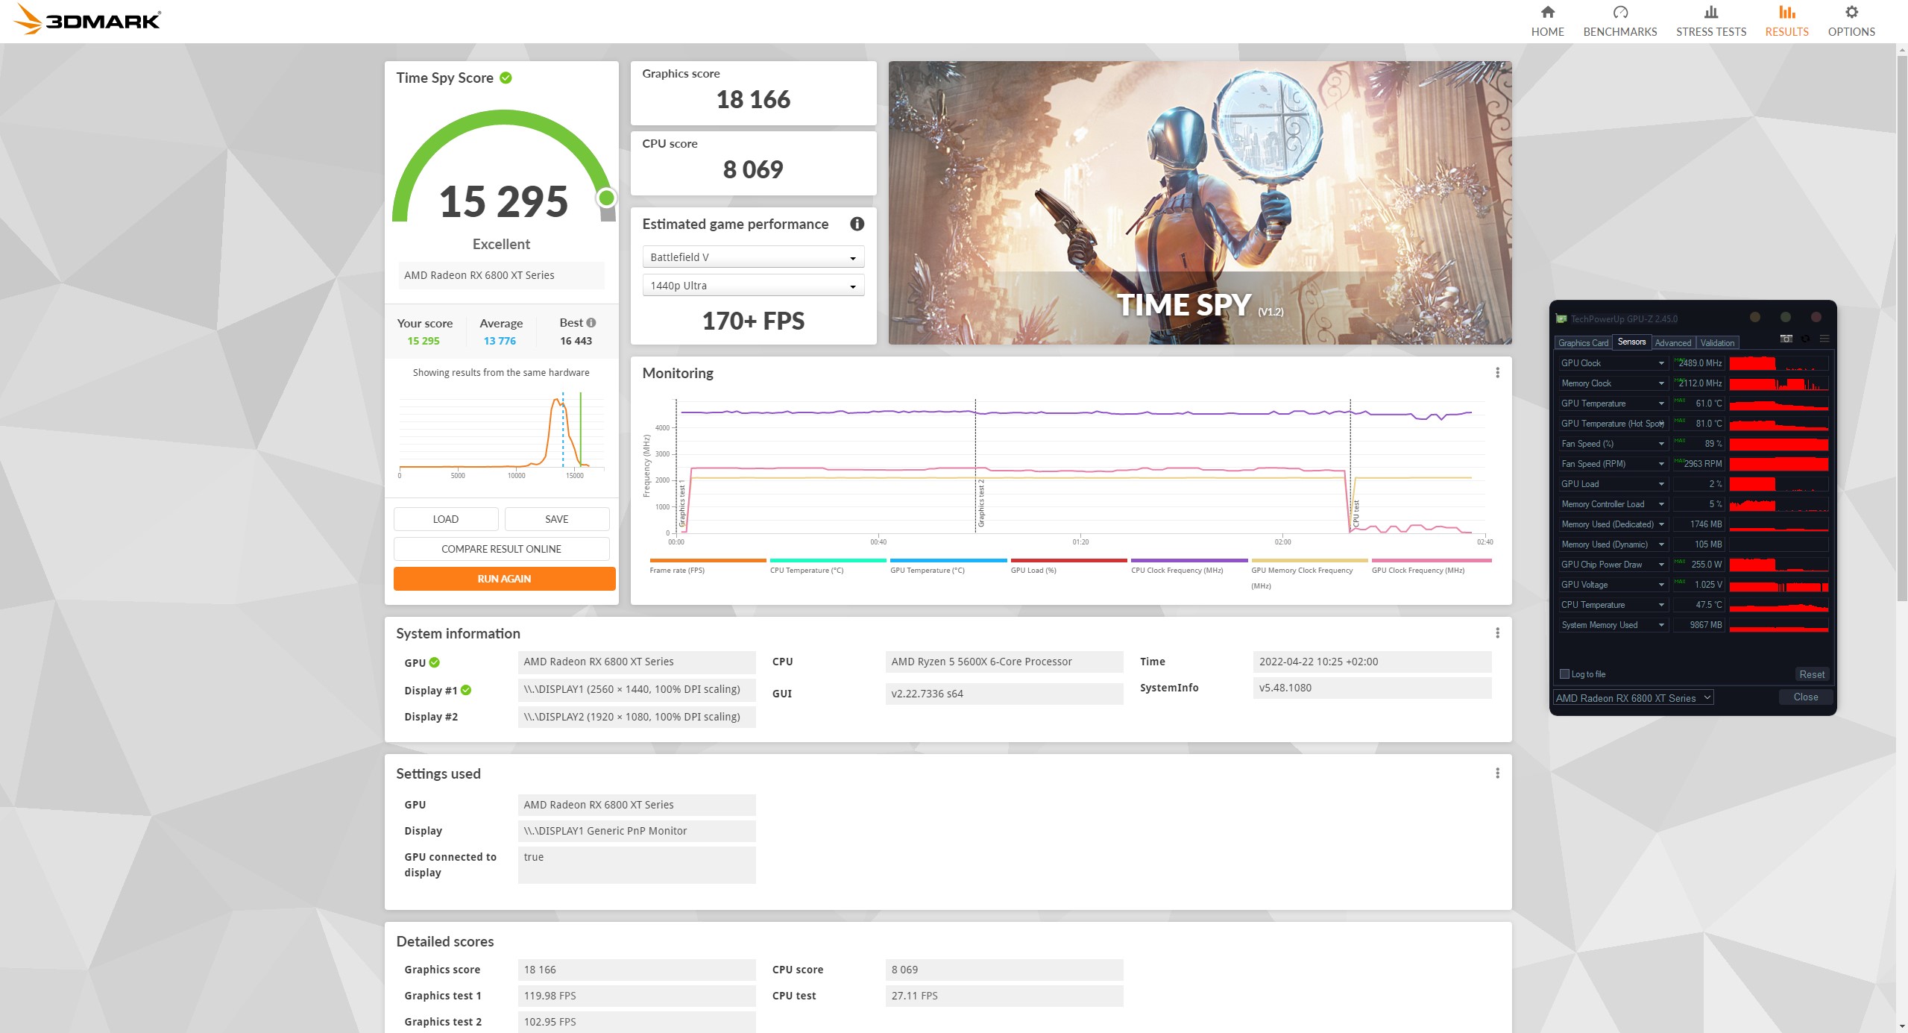Enable Log to file in GPU-Z

pos(1564,674)
